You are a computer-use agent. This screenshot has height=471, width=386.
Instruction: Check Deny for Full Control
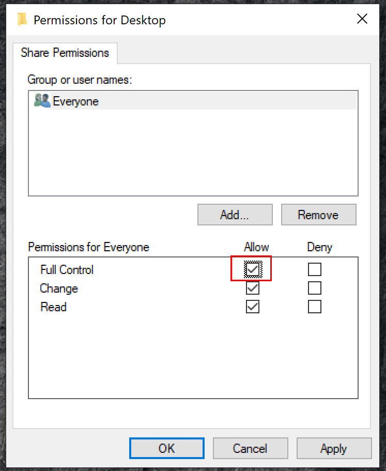(315, 269)
